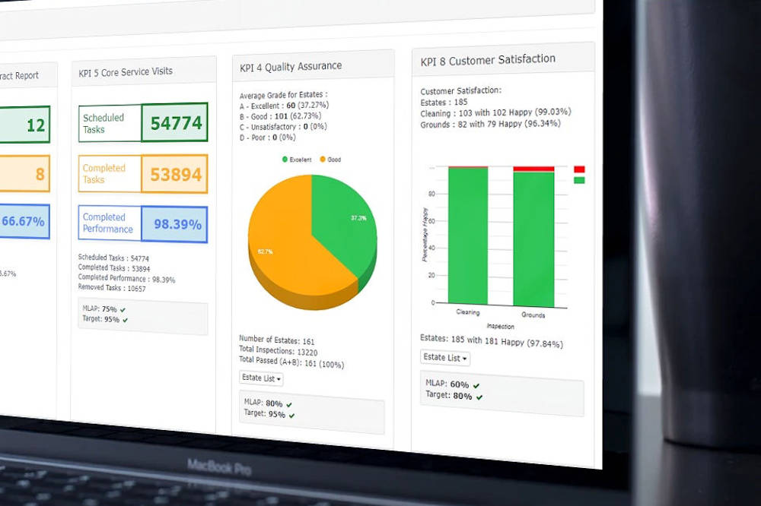Select the KPI 4 Quality Assurance header
The height and width of the screenshot is (506, 761).
[291, 66]
